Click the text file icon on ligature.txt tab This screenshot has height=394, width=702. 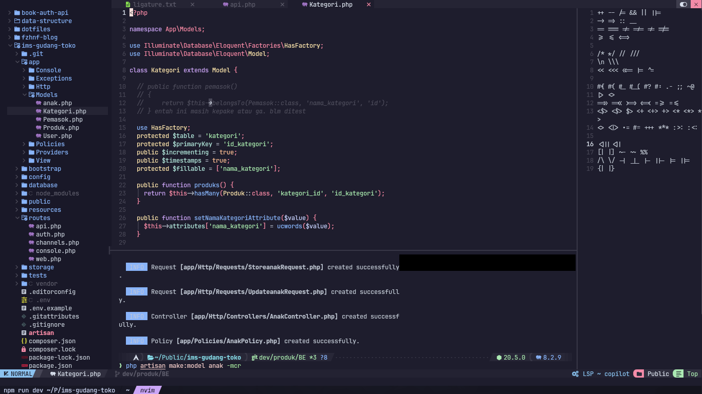(x=128, y=5)
